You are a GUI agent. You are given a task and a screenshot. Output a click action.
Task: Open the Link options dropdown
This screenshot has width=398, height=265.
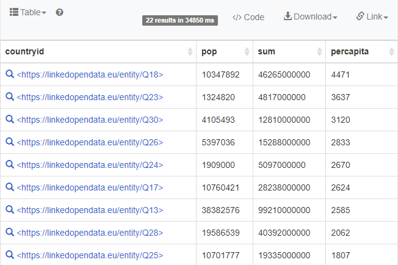372,16
